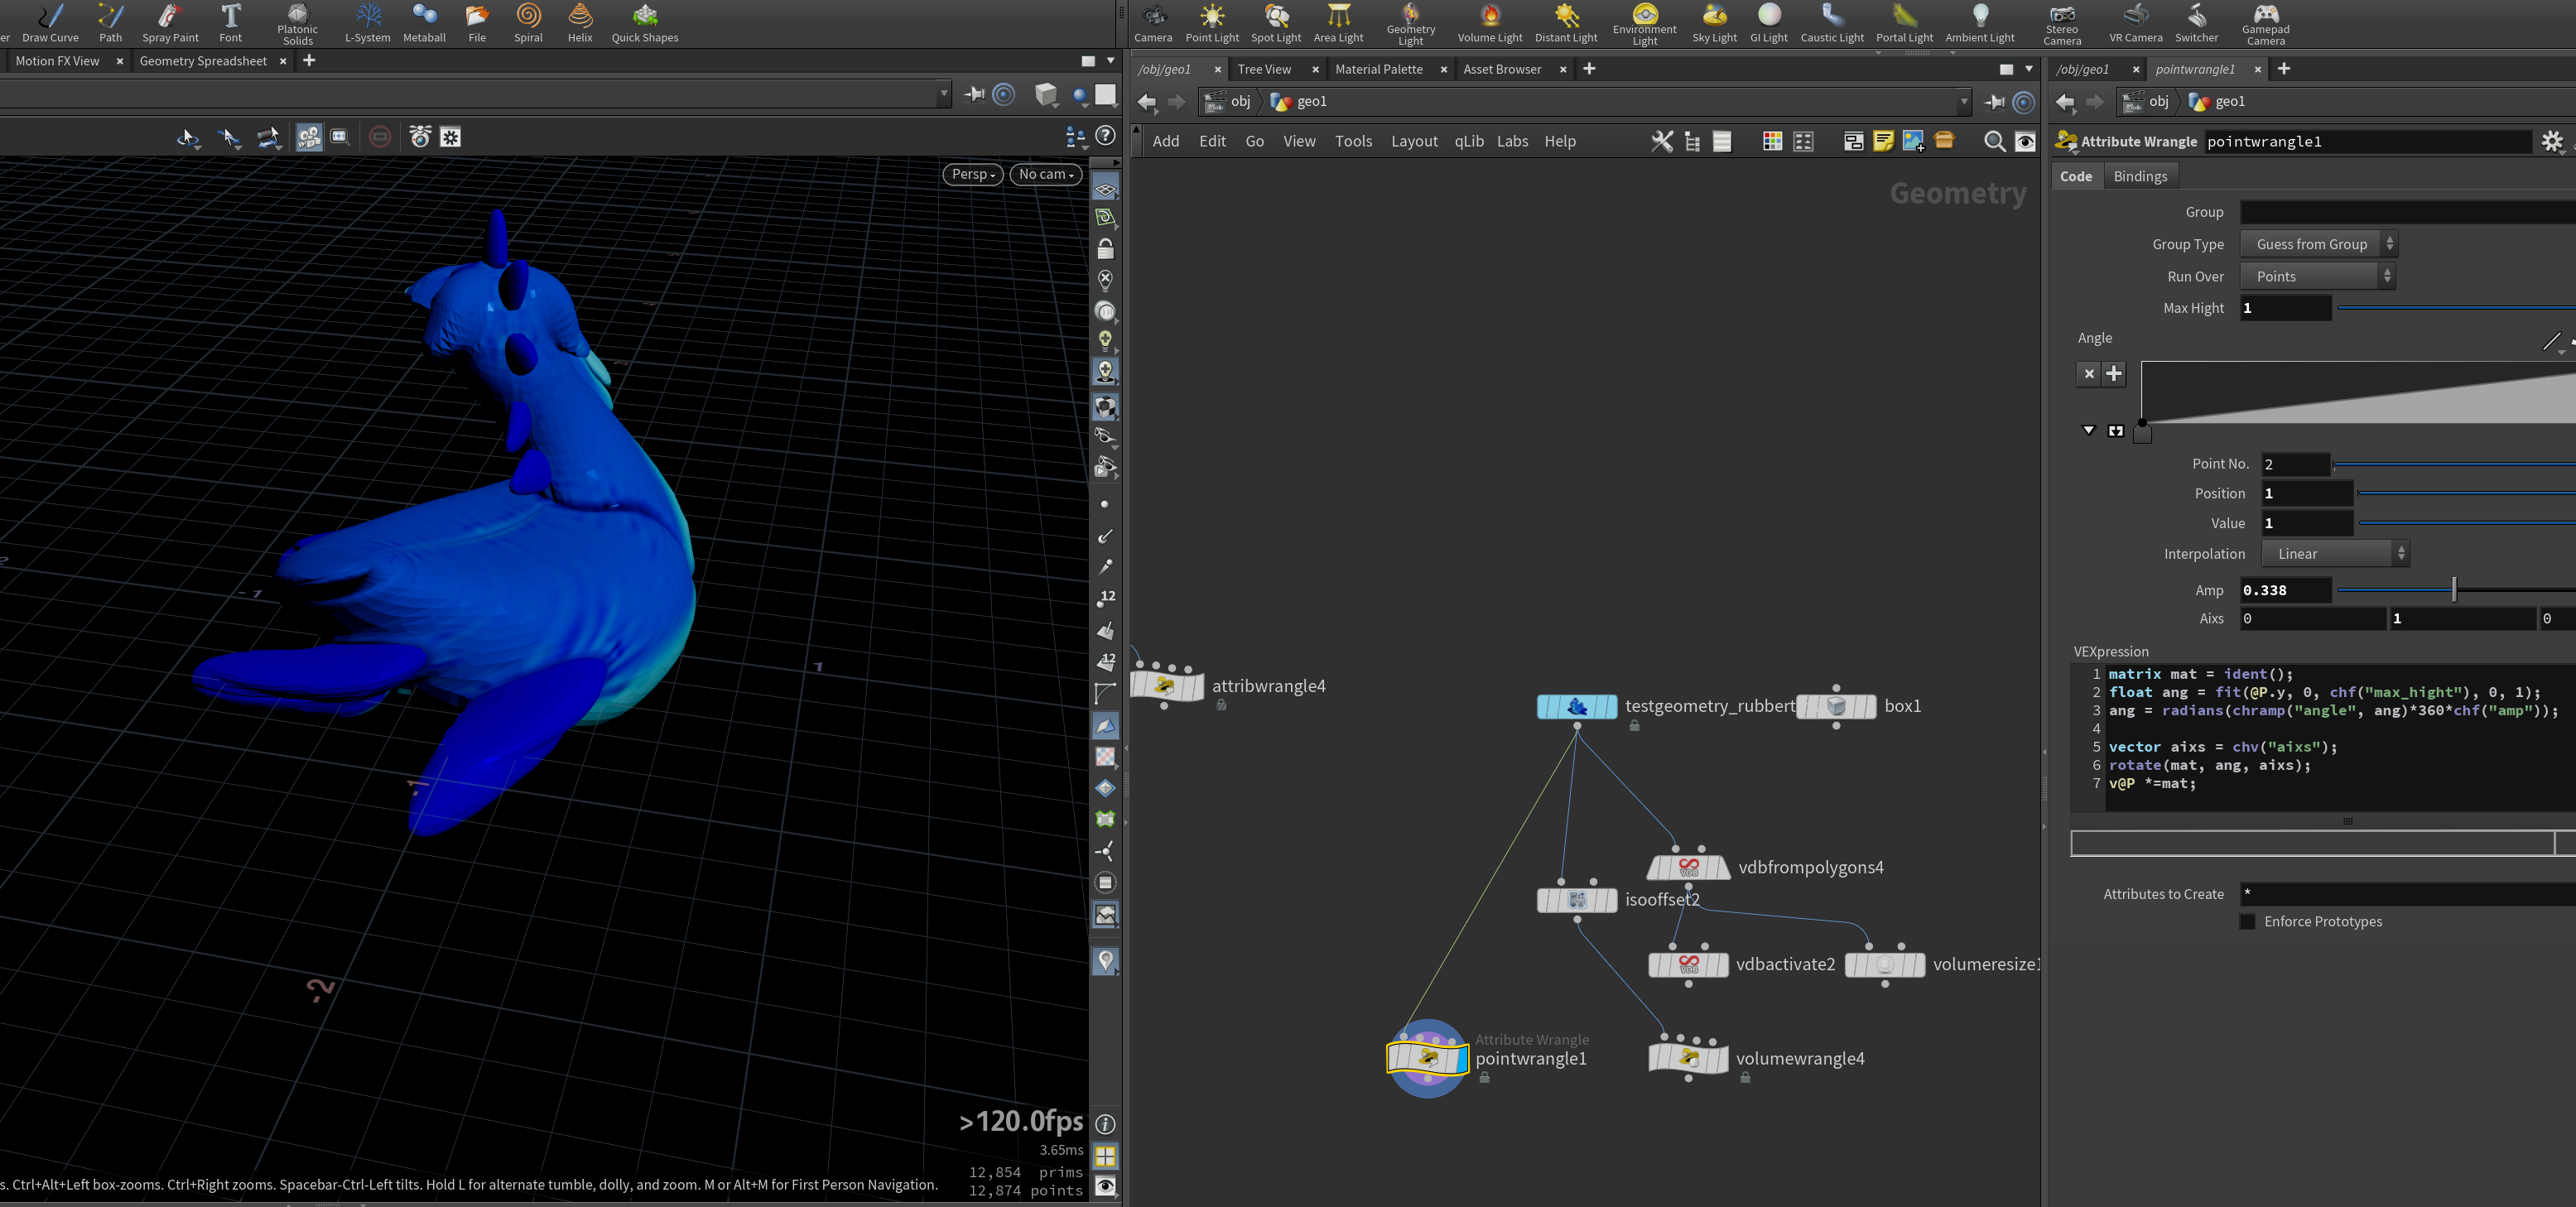The height and width of the screenshot is (1207, 2576).
Task: Open the Interpolation dropdown
Action: click(x=2335, y=553)
